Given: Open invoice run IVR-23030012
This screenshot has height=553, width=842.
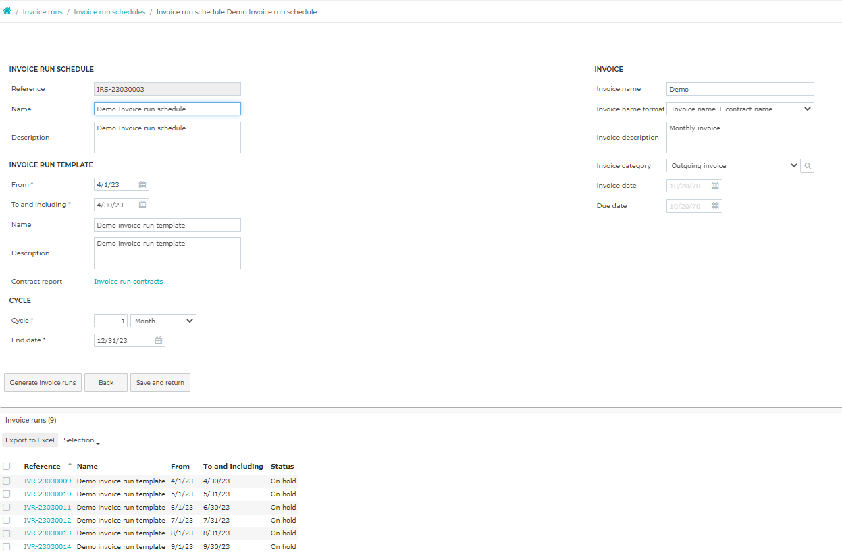Looking at the screenshot, I should [47, 521].
